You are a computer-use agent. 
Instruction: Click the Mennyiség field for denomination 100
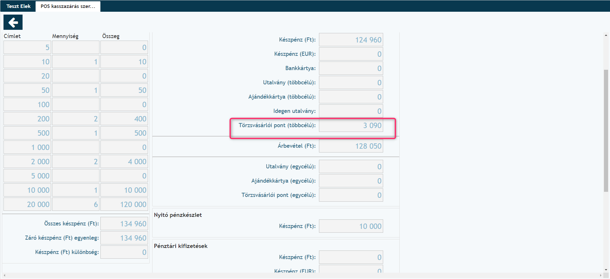pyautogui.click(x=76, y=105)
